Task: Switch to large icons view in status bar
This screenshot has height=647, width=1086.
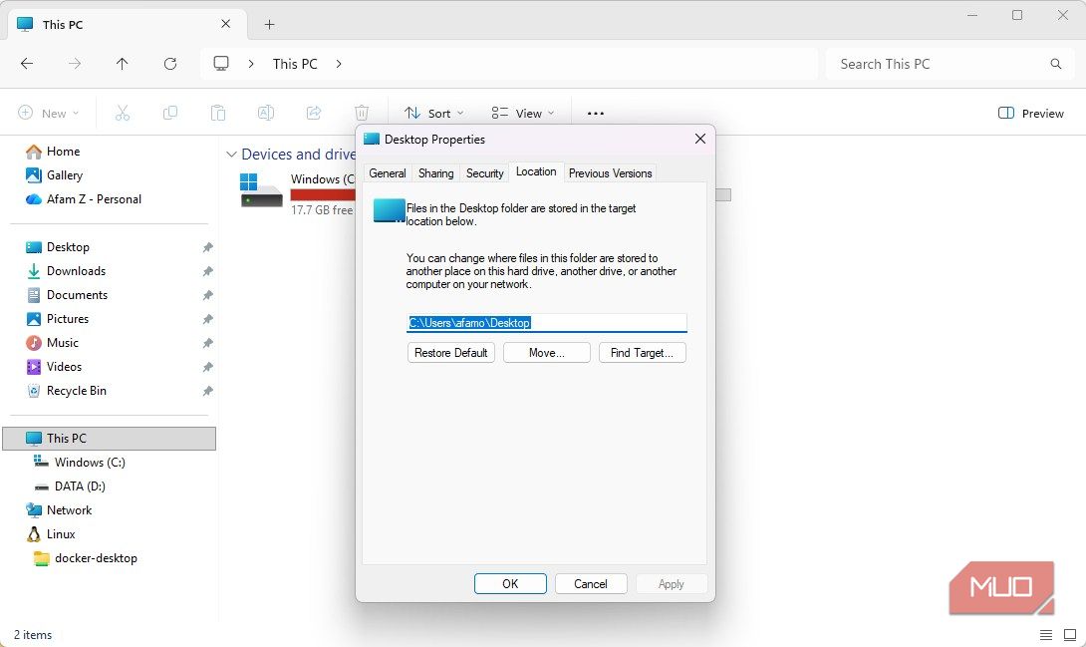Action: 1069,634
